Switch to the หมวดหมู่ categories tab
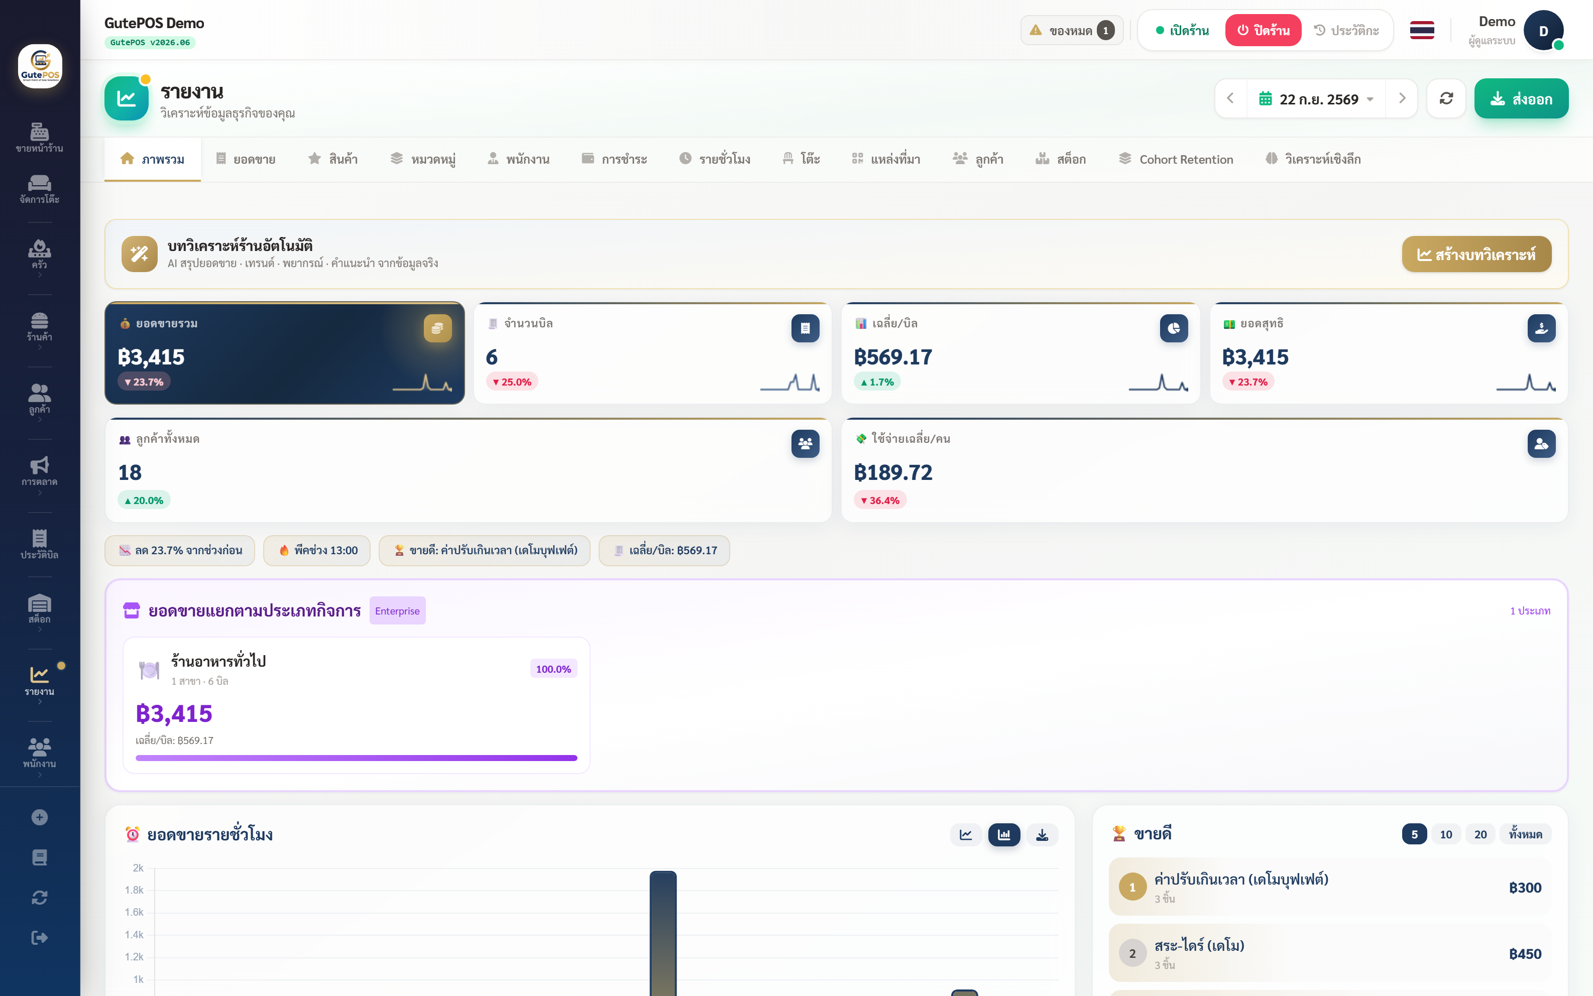 [x=422, y=159]
